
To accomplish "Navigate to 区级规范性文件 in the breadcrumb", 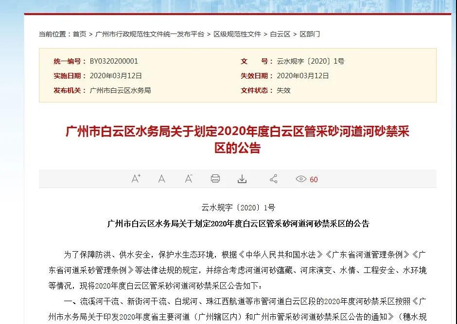I will 237,34.
